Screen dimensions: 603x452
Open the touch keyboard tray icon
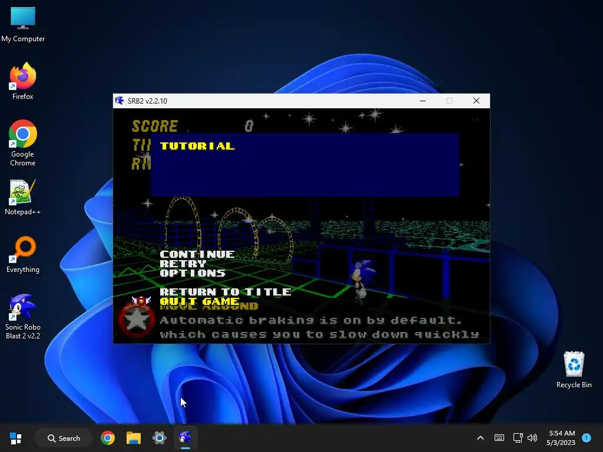coord(499,438)
